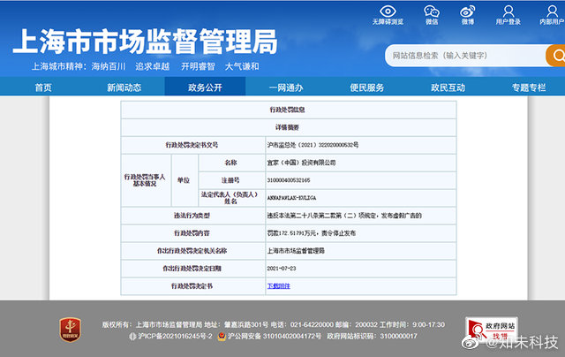The image size is (565, 357).
Task: Navigate to the 政民互动 tab
Action: coord(448,87)
